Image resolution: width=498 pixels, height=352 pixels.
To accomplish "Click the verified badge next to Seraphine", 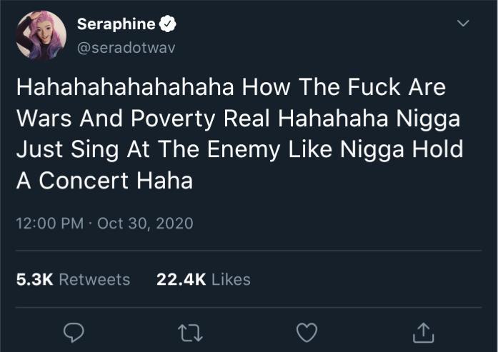I will click(167, 25).
